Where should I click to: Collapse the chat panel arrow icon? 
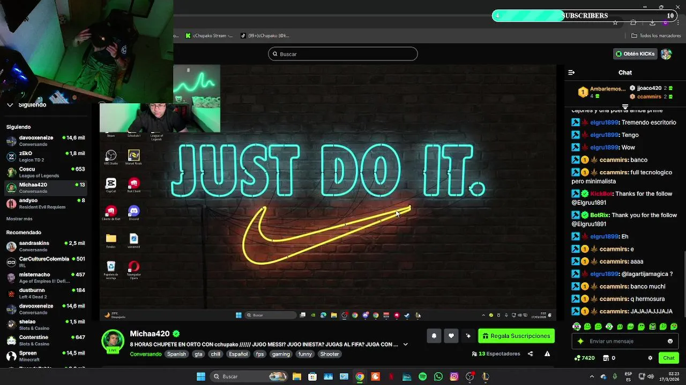tap(571, 72)
